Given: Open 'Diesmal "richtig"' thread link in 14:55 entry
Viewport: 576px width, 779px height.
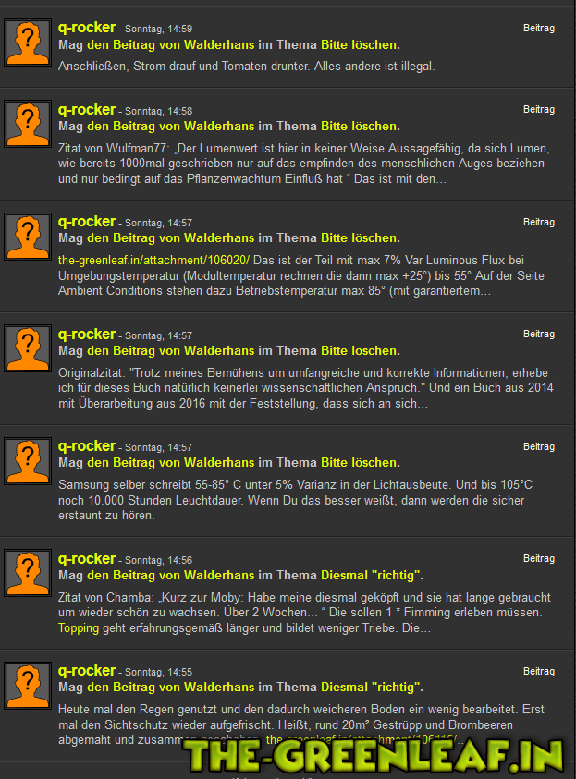Looking at the screenshot, I should (370, 688).
